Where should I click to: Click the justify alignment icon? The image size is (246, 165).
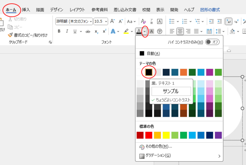[196, 31]
